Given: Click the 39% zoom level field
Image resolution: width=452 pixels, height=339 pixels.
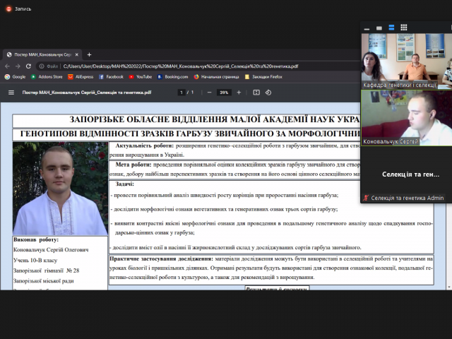Looking at the screenshot, I should (x=224, y=93).
